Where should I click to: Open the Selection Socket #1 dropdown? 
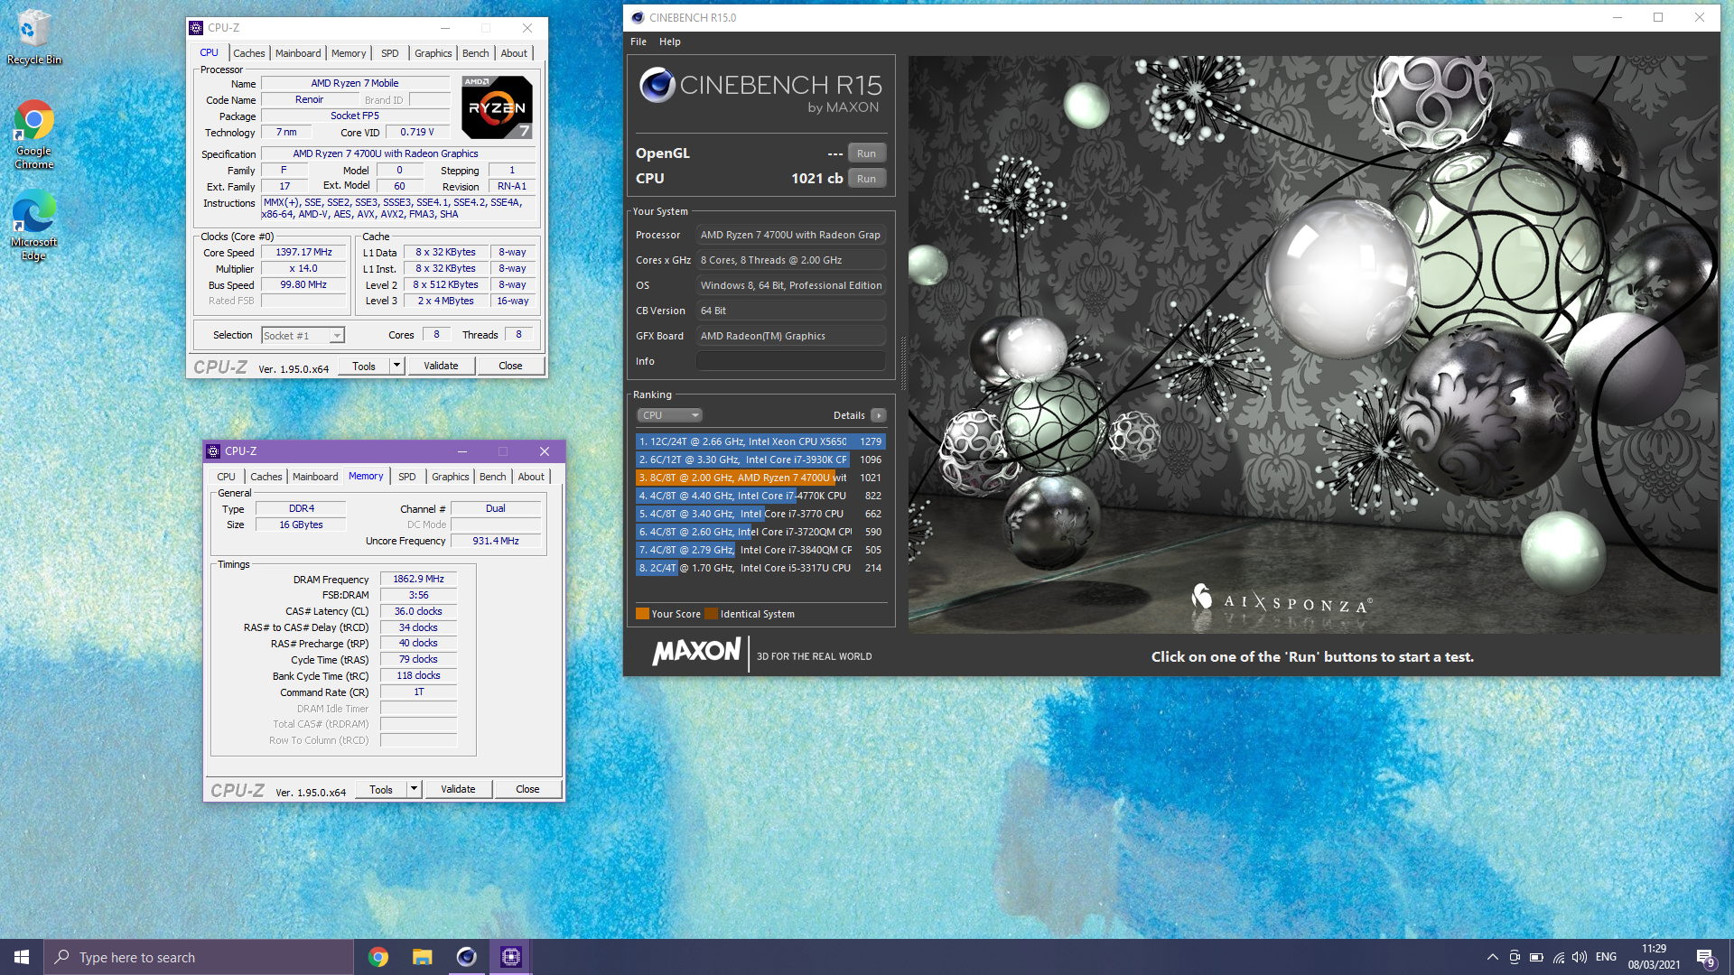(303, 336)
